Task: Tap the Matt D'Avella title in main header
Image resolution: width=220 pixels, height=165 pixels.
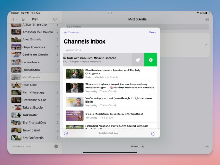Action: (x=137, y=19)
